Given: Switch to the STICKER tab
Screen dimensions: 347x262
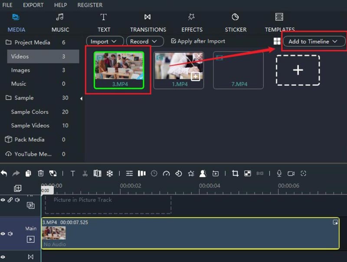Looking at the screenshot, I should pos(236,23).
